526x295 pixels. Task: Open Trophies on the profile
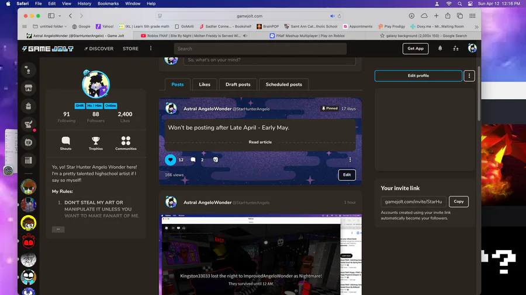[96, 143]
